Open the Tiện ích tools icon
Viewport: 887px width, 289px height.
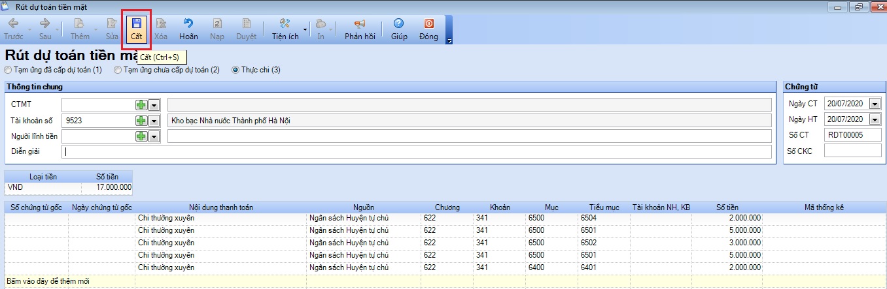pyautogui.click(x=285, y=23)
